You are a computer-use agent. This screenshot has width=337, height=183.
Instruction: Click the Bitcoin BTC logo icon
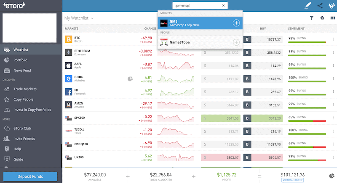click(68, 39)
